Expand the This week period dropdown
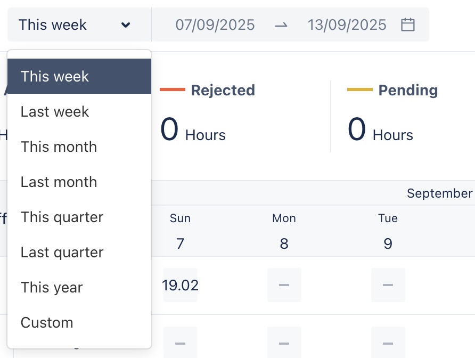 tap(75, 25)
